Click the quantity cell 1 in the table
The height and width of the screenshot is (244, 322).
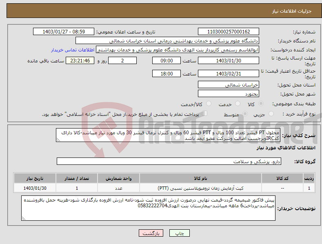tap(77, 188)
